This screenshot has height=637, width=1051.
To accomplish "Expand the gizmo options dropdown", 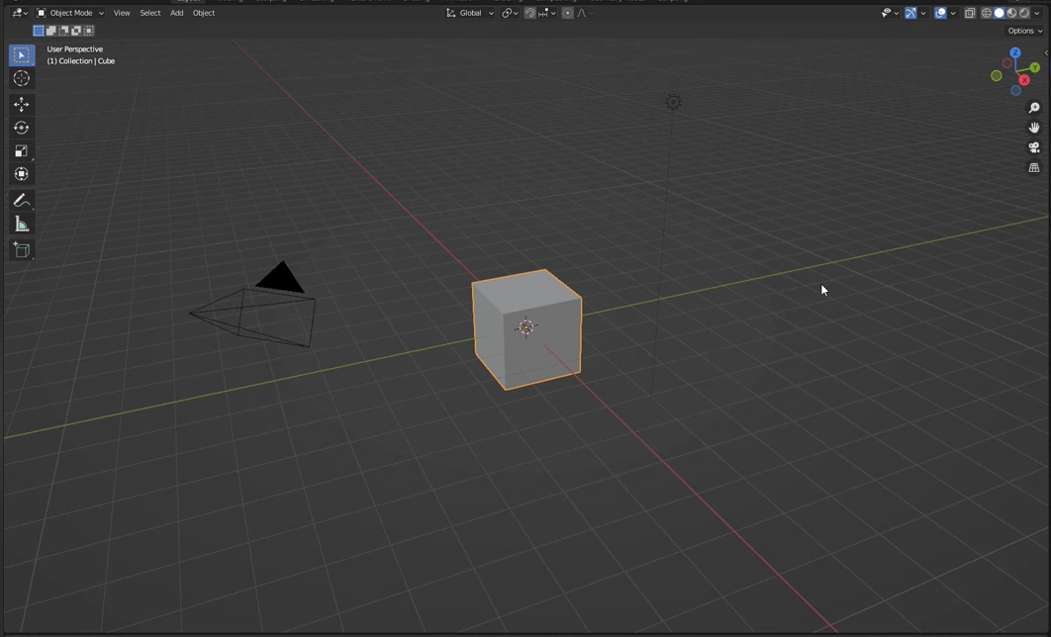I will (x=923, y=13).
